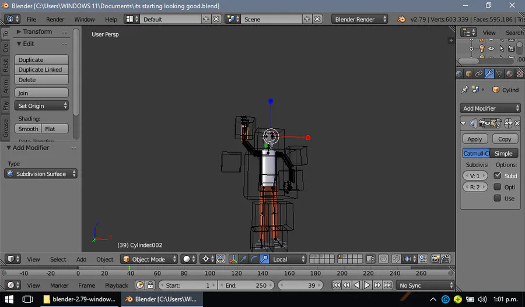Jump to the previous keyframe
This screenshot has width=525, height=307.
tap(346, 285)
